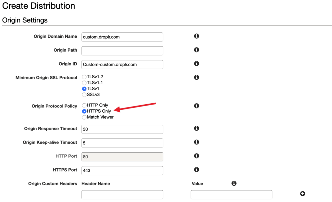Click the Value column heading
The height and width of the screenshot is (202, 332).
pyautogui.click(x=197, y=184)
